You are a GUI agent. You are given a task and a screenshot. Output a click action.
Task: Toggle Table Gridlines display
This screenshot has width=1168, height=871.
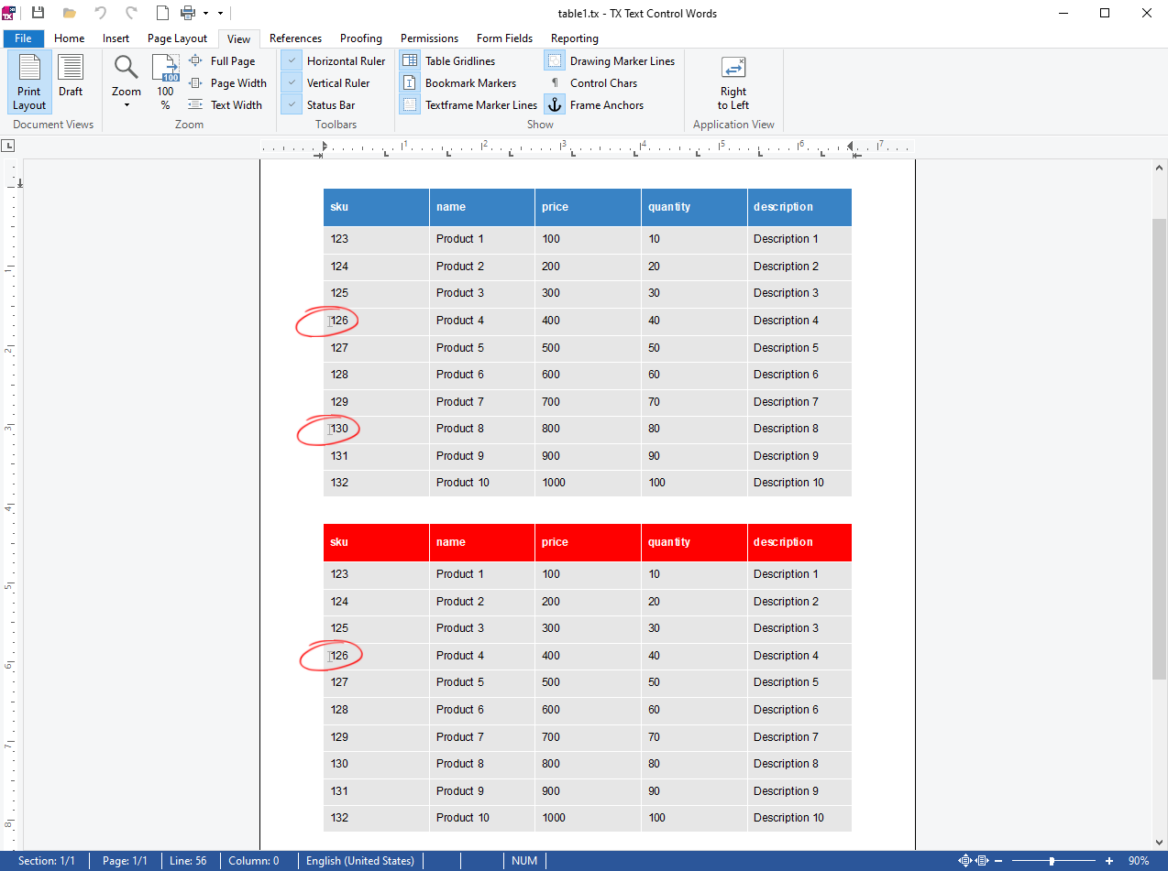click(x=448, y=61)
